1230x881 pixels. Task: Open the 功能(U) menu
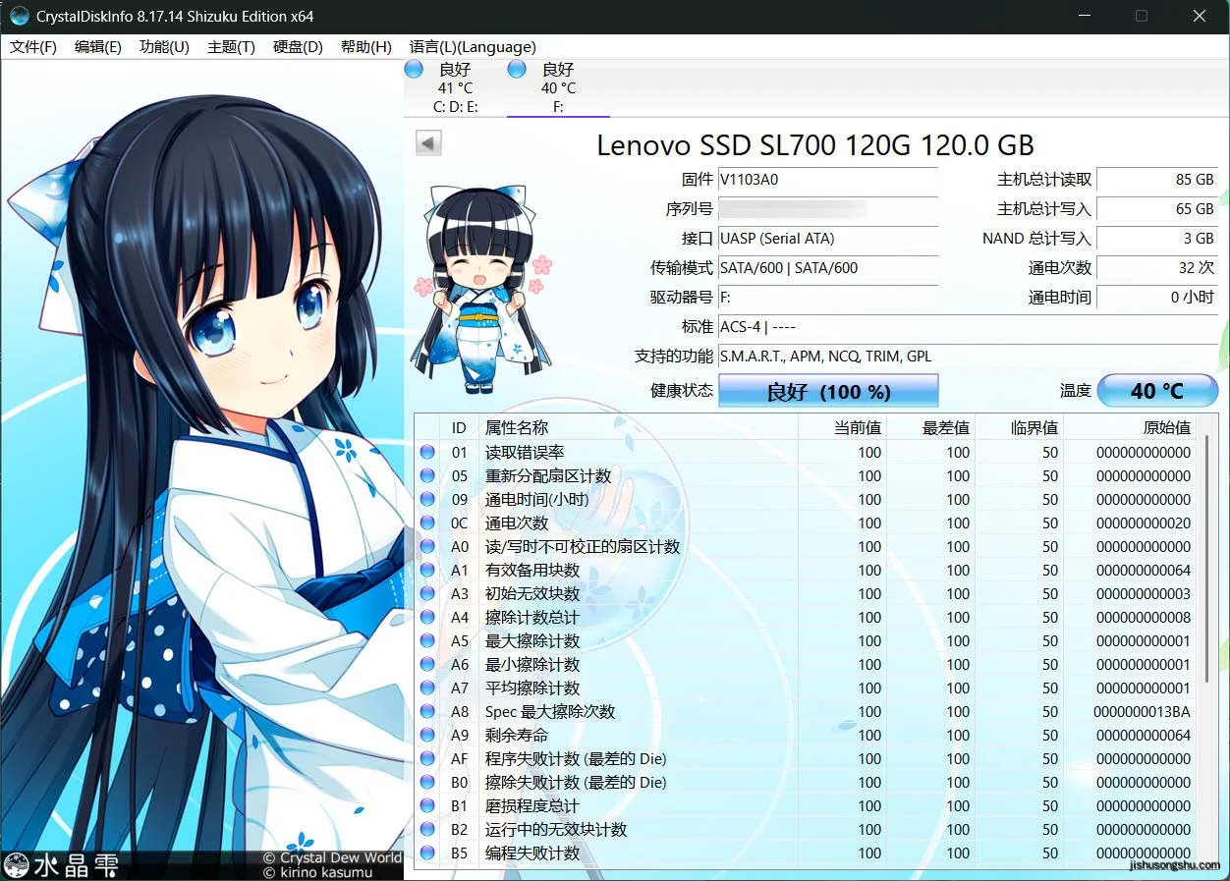[x=164, y=47]
